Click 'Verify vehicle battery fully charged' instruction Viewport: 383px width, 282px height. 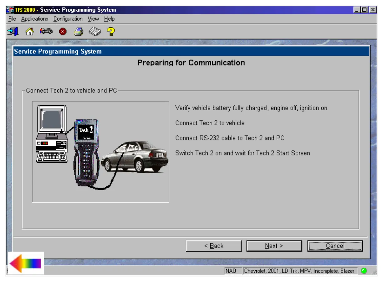pyautogui.click(x=251, y=108)
